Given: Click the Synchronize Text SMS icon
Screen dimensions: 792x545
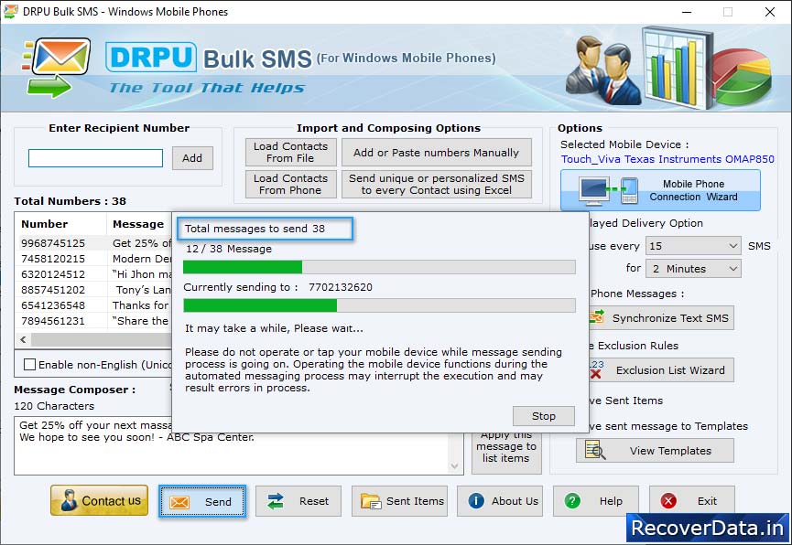Looking at the screenshot, I should [x=597, y=317].
